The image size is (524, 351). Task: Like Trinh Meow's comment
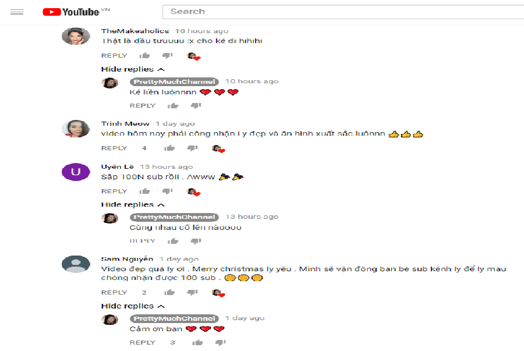click(169, 148)
